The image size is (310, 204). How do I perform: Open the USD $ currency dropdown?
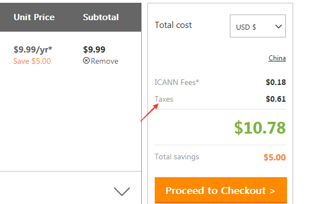pyautogui.click(x=258, y=26)
